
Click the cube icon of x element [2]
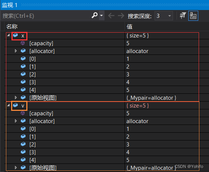tap(23, 74)
